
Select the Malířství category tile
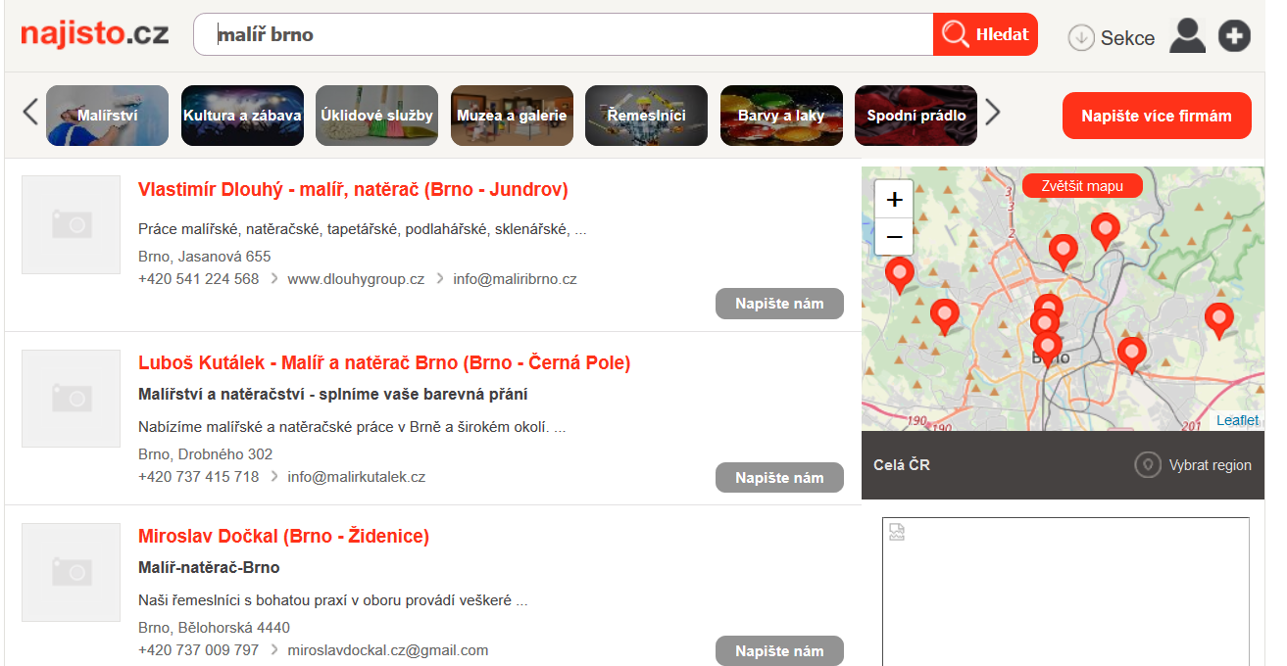(108, 116)
